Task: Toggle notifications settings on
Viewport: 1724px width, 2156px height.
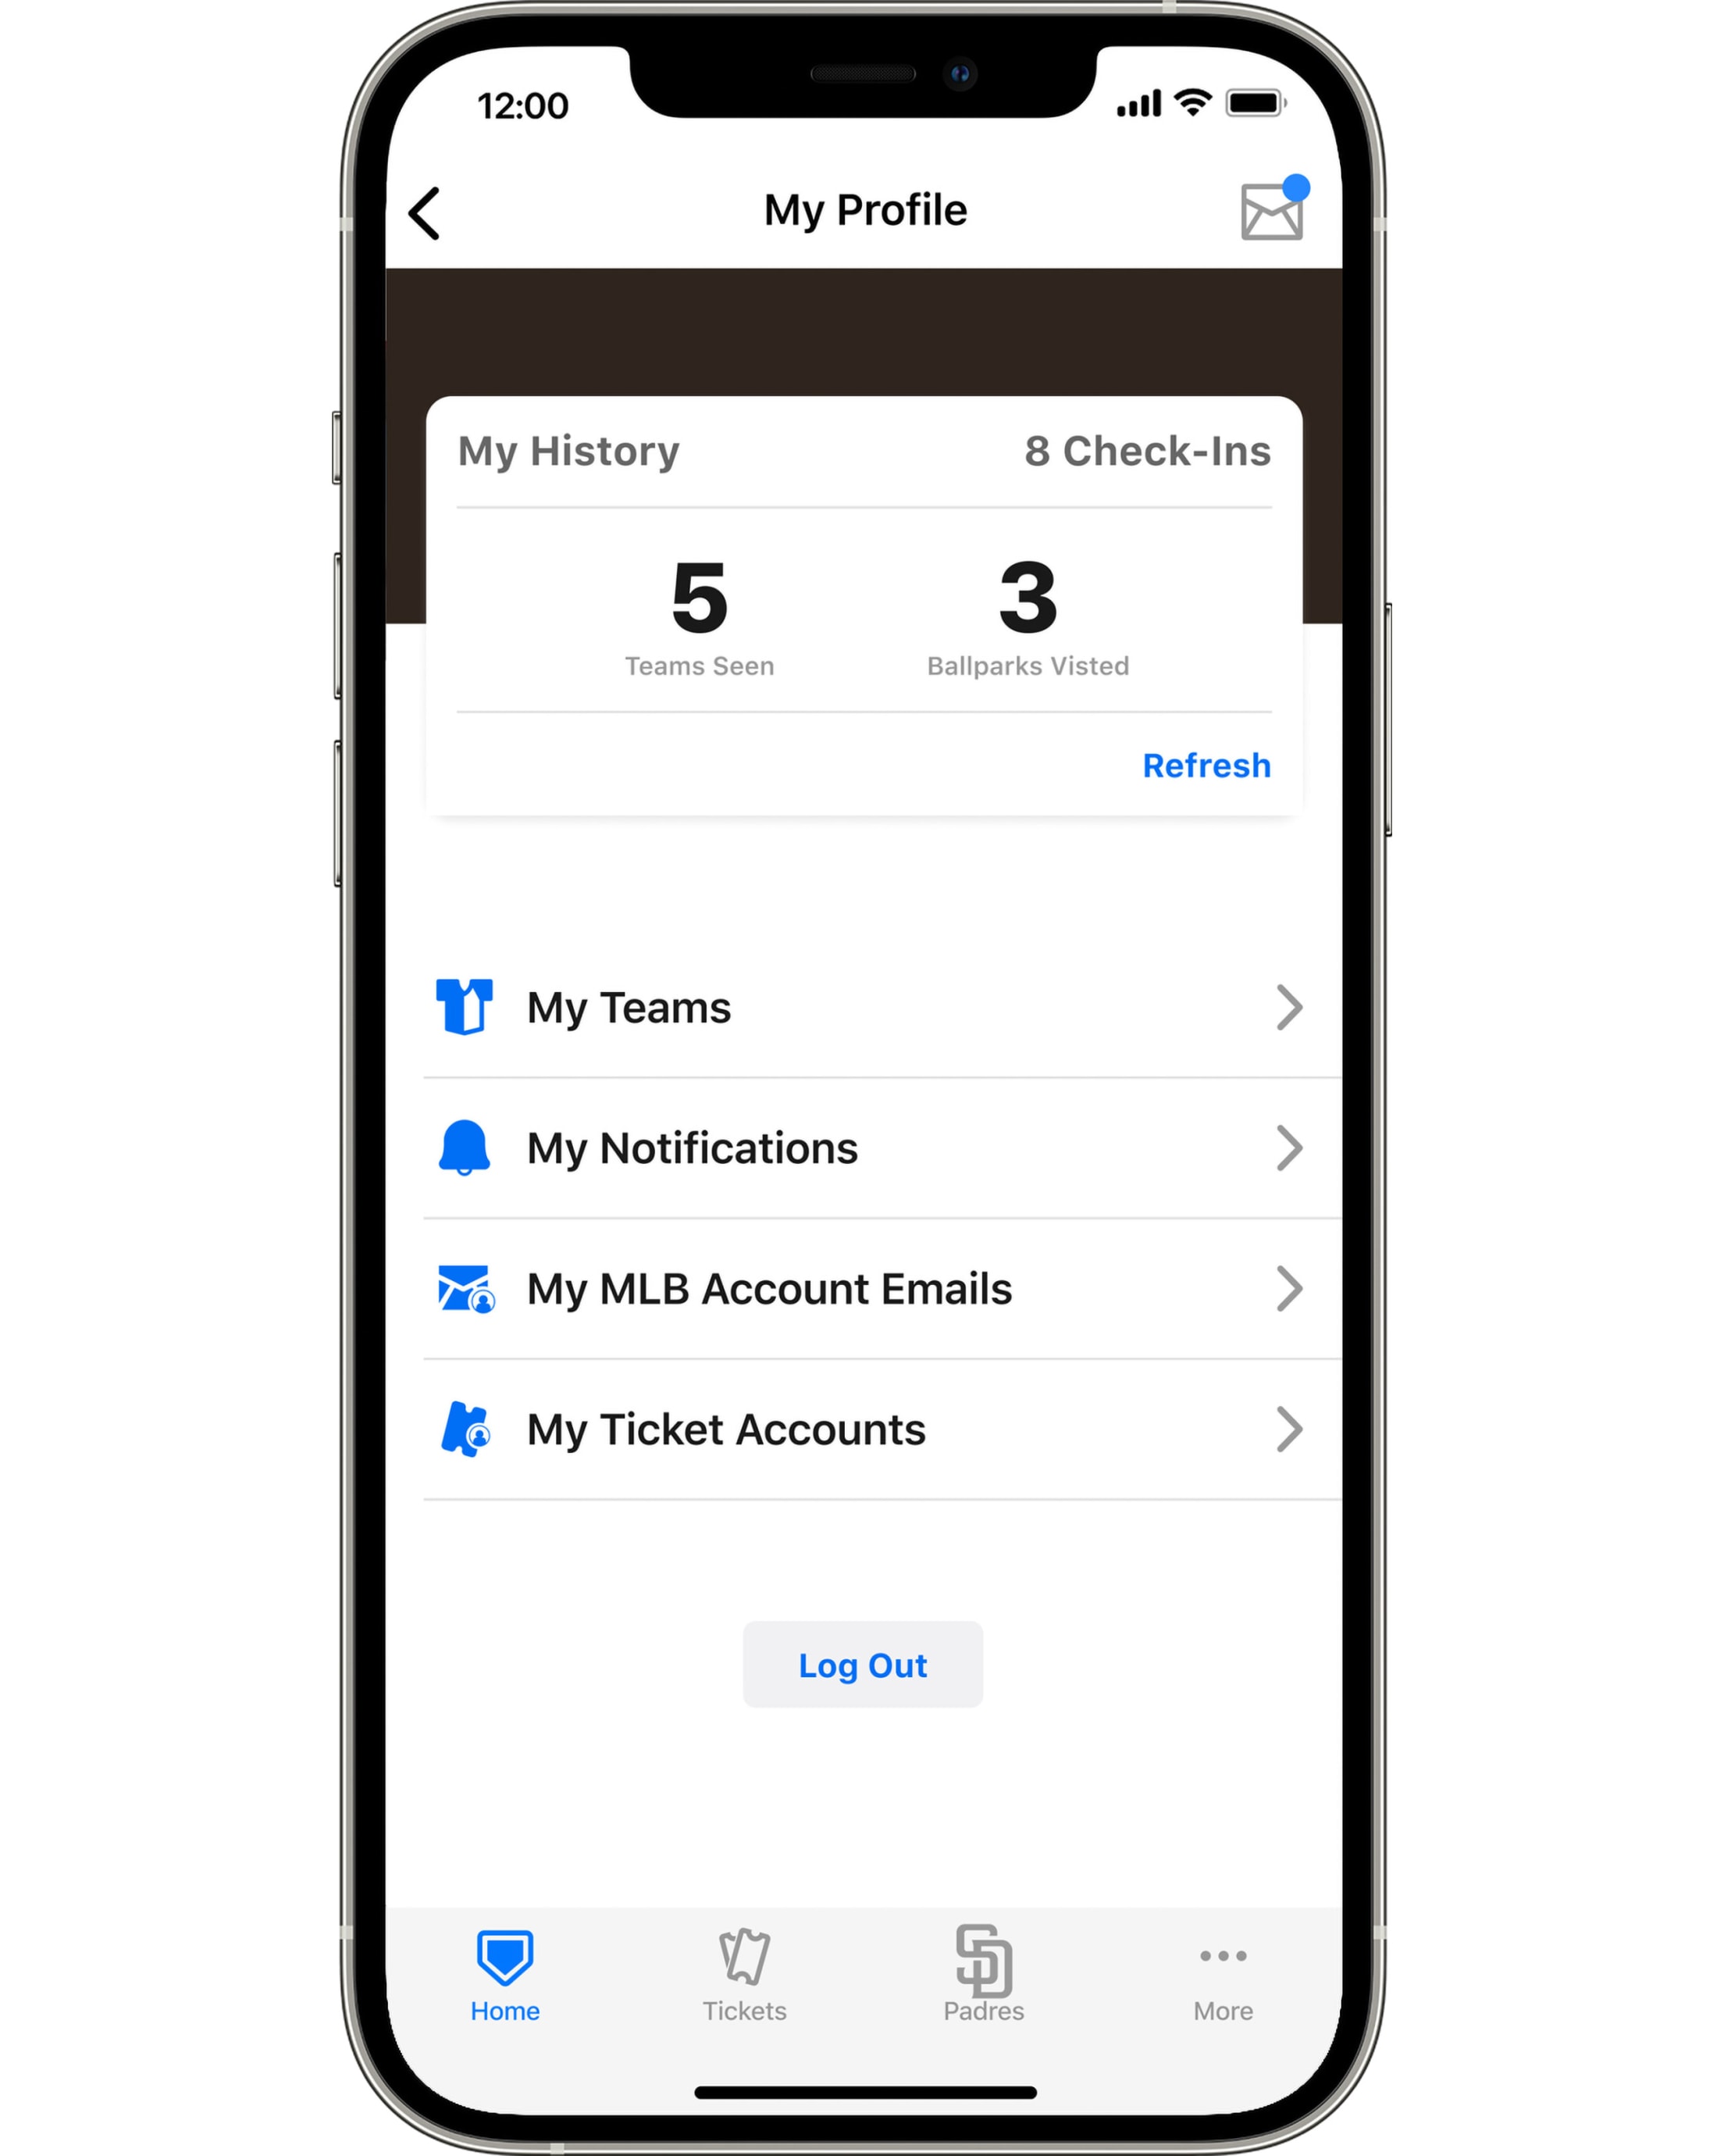Action: pyautogui.click(x=860, y=1149)
